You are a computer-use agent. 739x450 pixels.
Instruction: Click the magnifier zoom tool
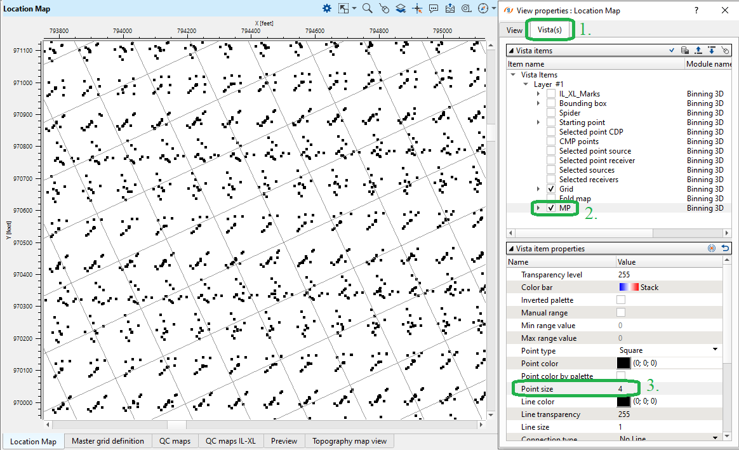pos(367,8)
